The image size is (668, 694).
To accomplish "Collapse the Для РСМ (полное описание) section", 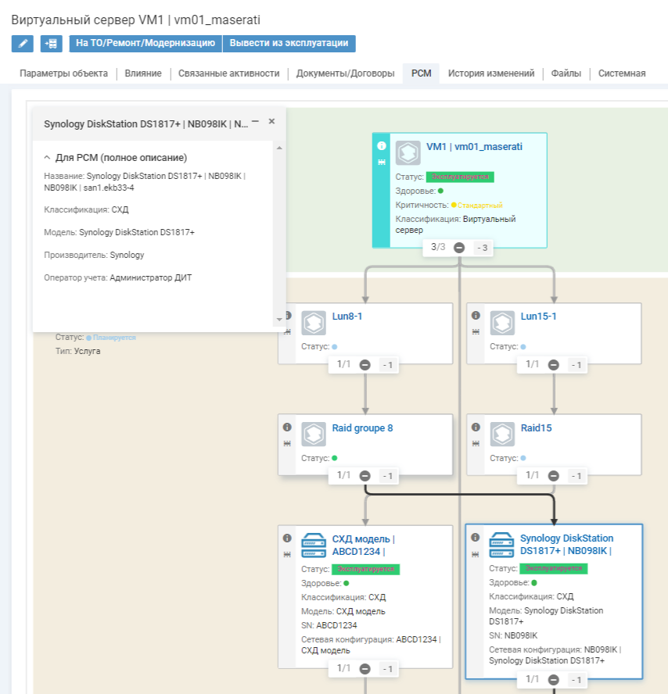I will (48, 158).
